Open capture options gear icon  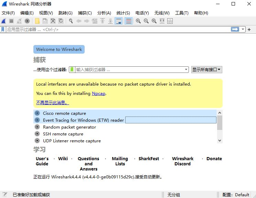[27, 21]
